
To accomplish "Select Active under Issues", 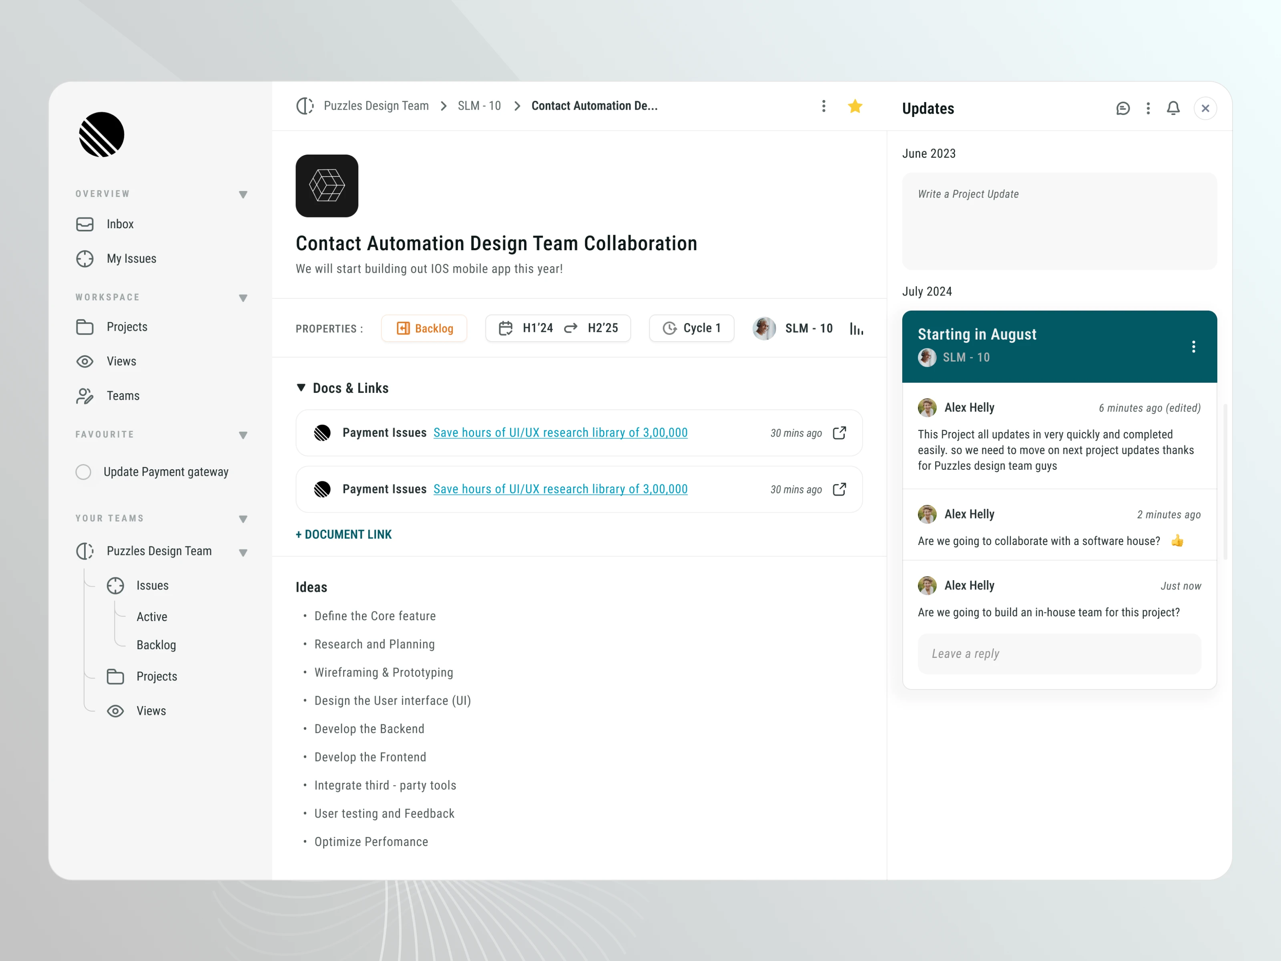I will (152, 617).
